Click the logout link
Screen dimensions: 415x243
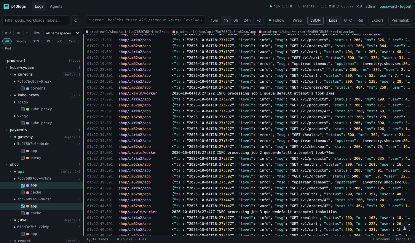(x=406, y=6)
